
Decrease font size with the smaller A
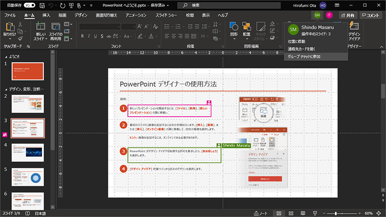pyautogui.click(x=147, y=27)
